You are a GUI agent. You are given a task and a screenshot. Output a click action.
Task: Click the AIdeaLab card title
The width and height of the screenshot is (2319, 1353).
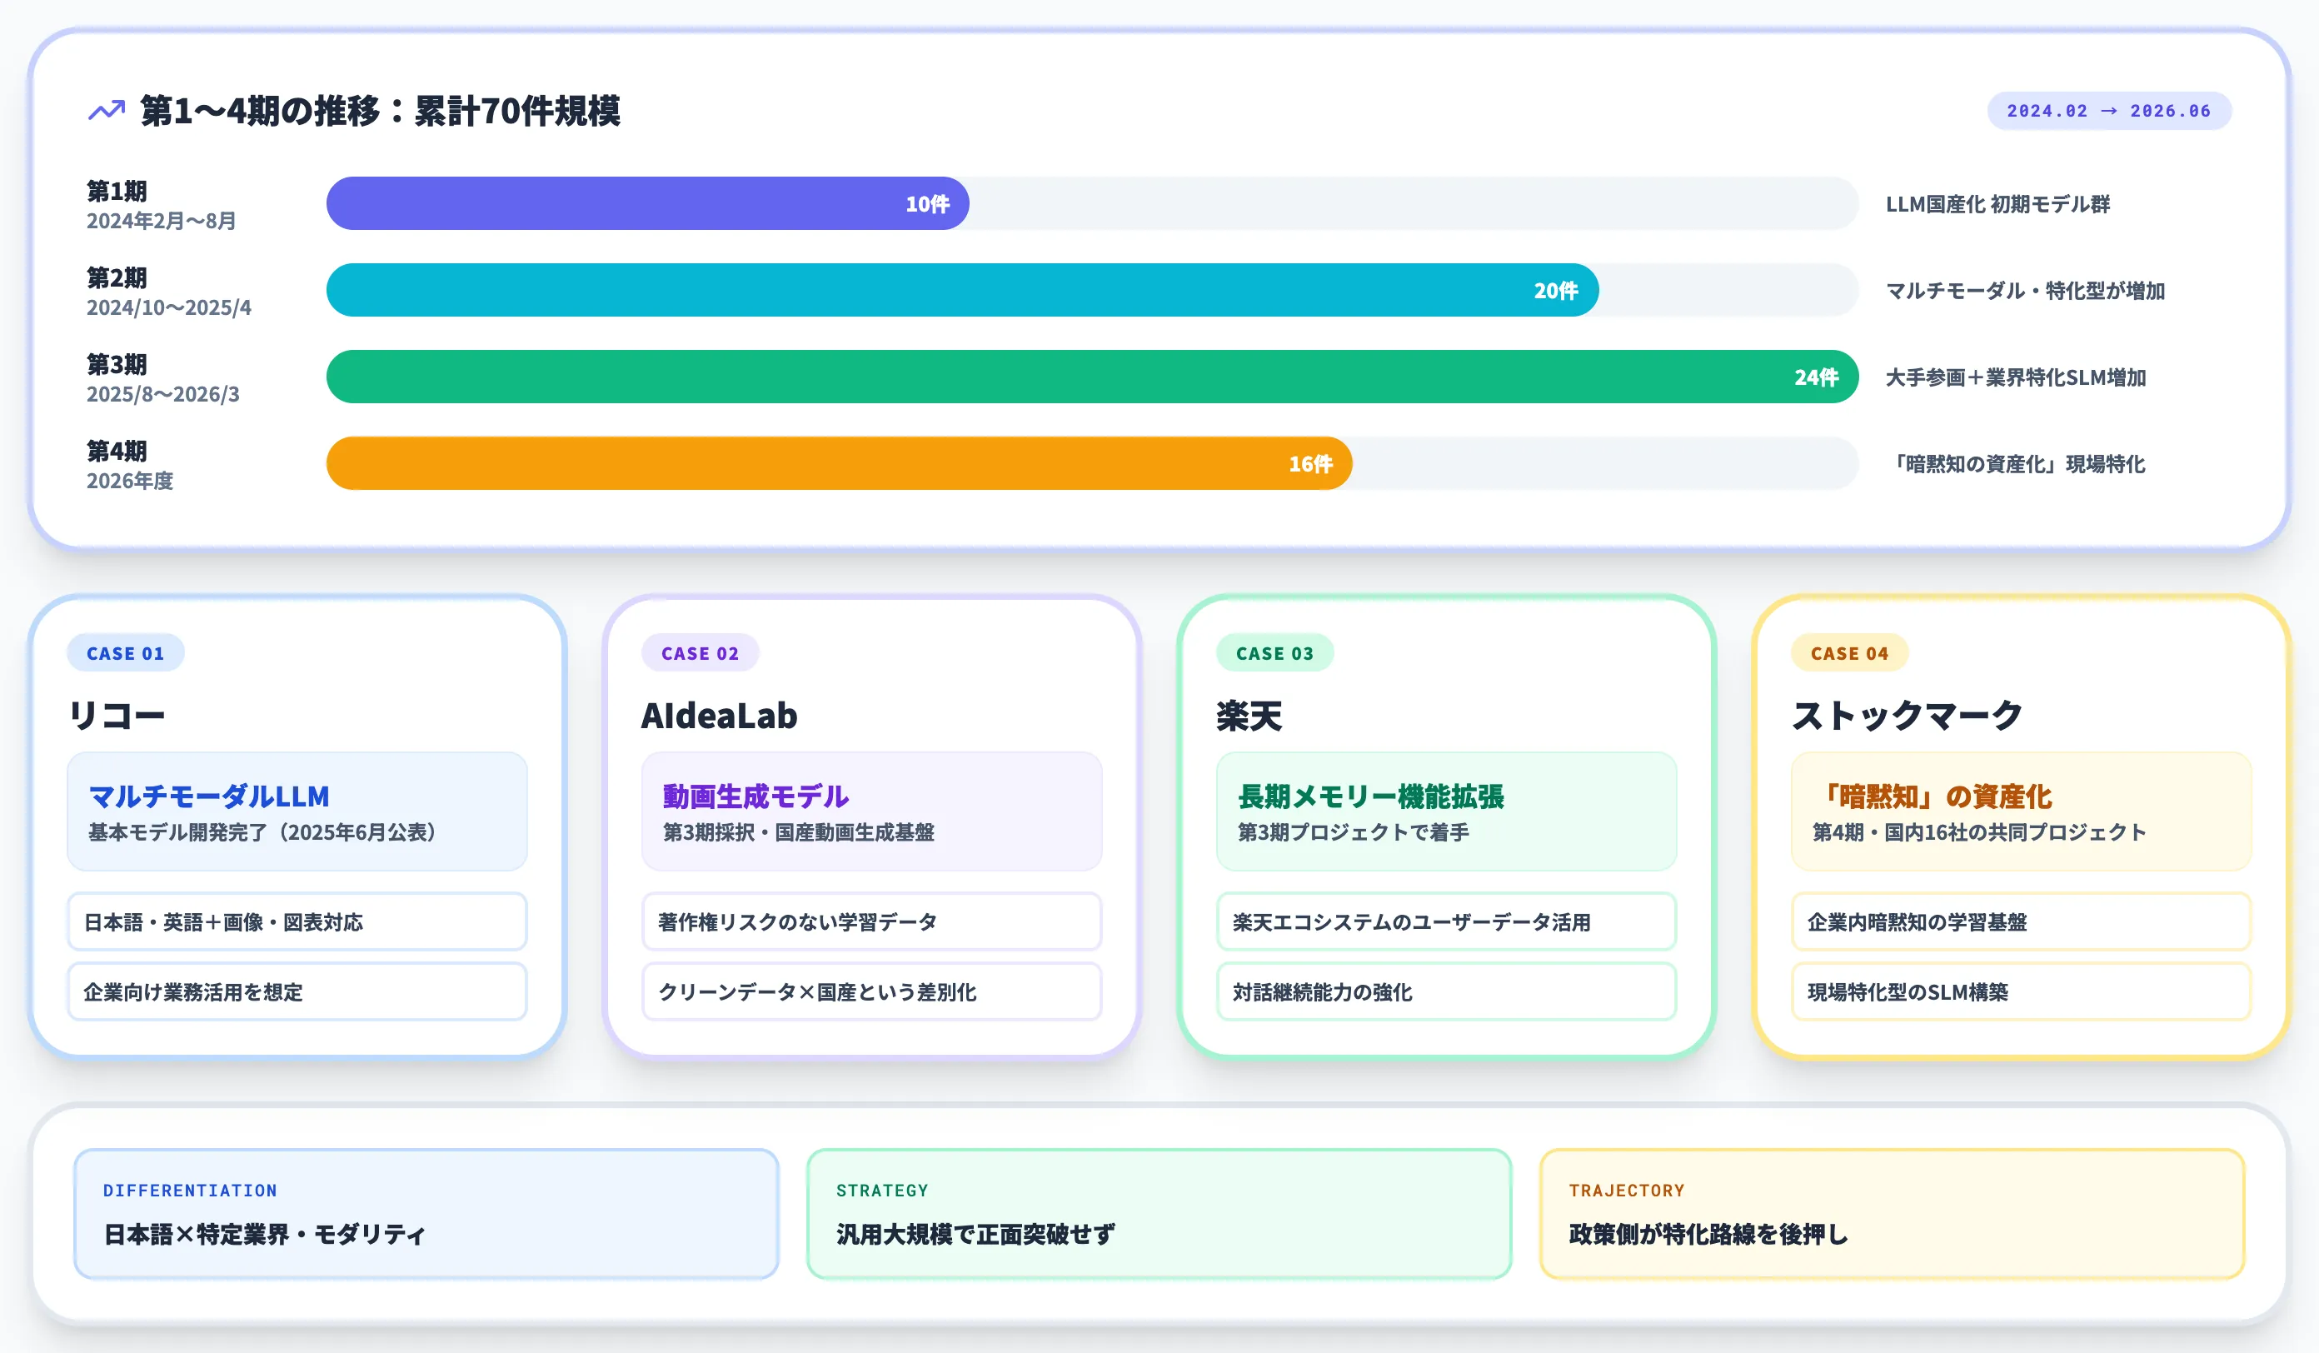pos(720,715)
